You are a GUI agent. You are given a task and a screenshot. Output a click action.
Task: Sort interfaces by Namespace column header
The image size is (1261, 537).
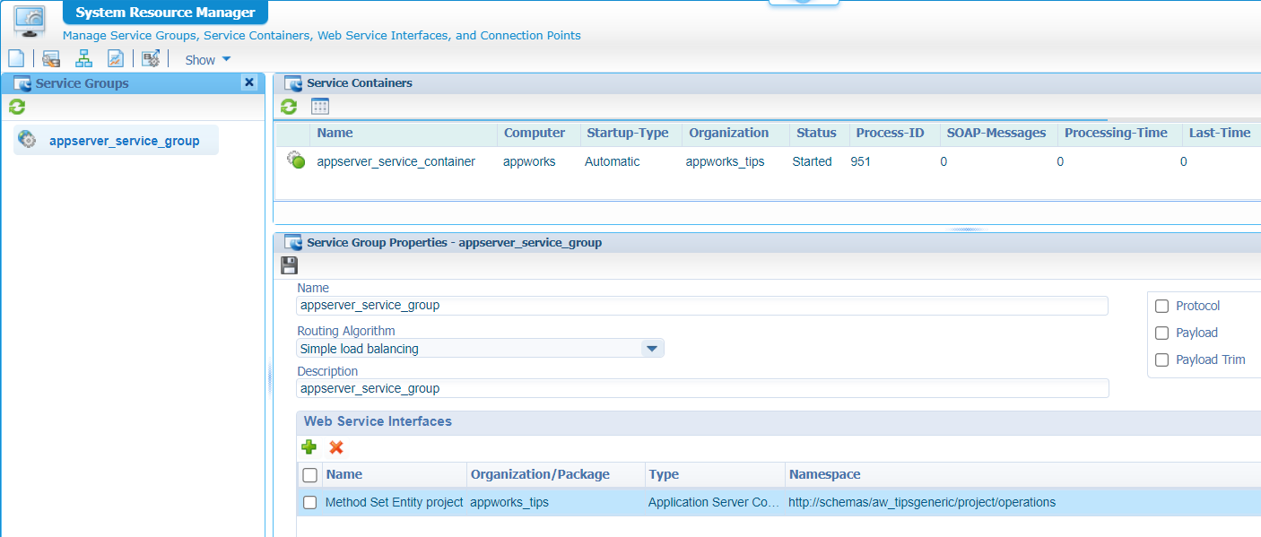[x=823, y=474]
